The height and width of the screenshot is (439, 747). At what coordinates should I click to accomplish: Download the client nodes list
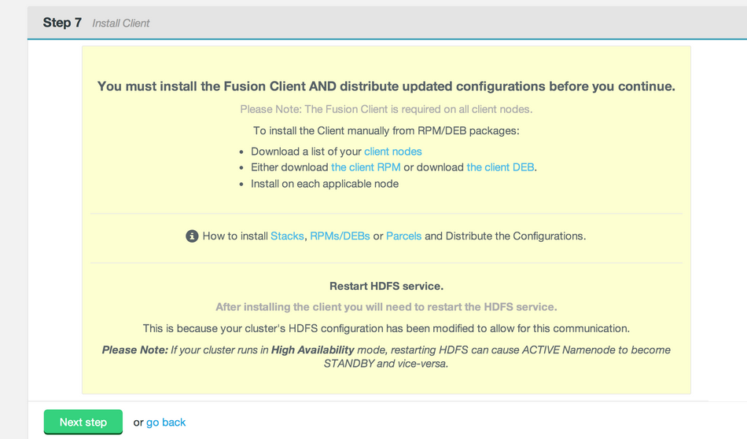(x=393, y=152)
